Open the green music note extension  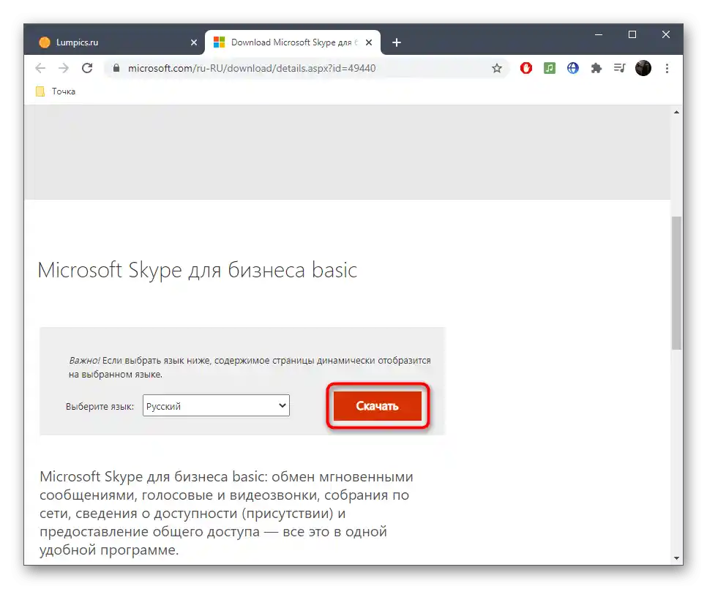[x=549, y=68]
